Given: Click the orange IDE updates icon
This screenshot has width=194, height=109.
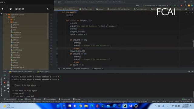Looking at the screenshot, I should click(x=189, y=5).
